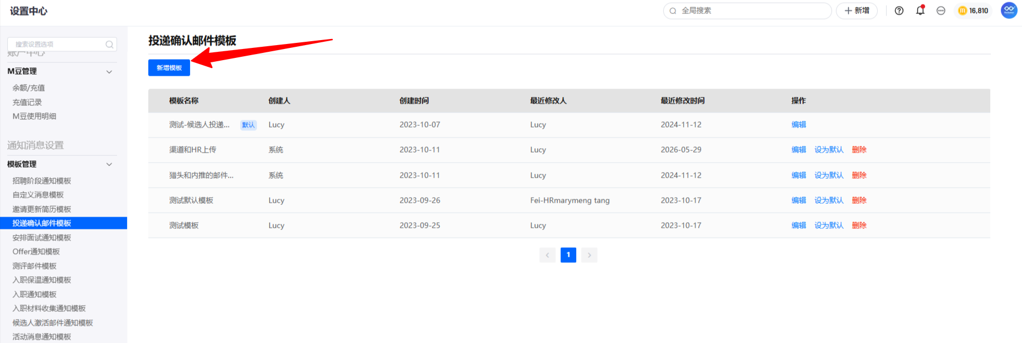This screenshot has width=1022, height=343.
Task: Focus the 搜索设置选项 search field
Action: 62,44
